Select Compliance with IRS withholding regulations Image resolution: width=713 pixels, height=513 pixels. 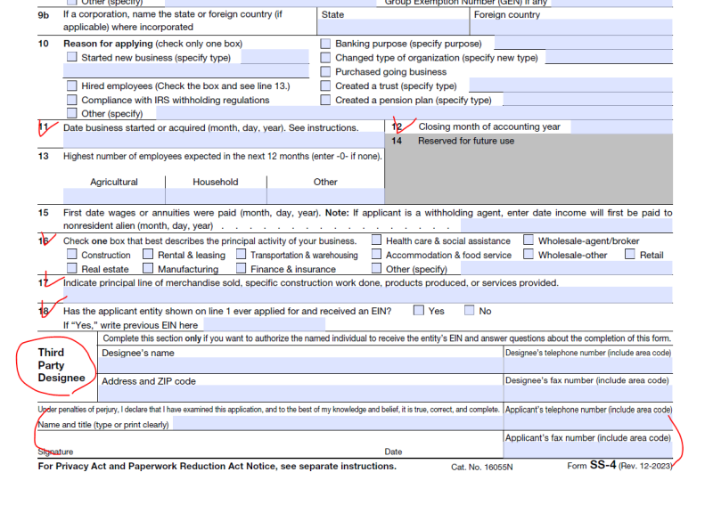(x=72, y=100)
